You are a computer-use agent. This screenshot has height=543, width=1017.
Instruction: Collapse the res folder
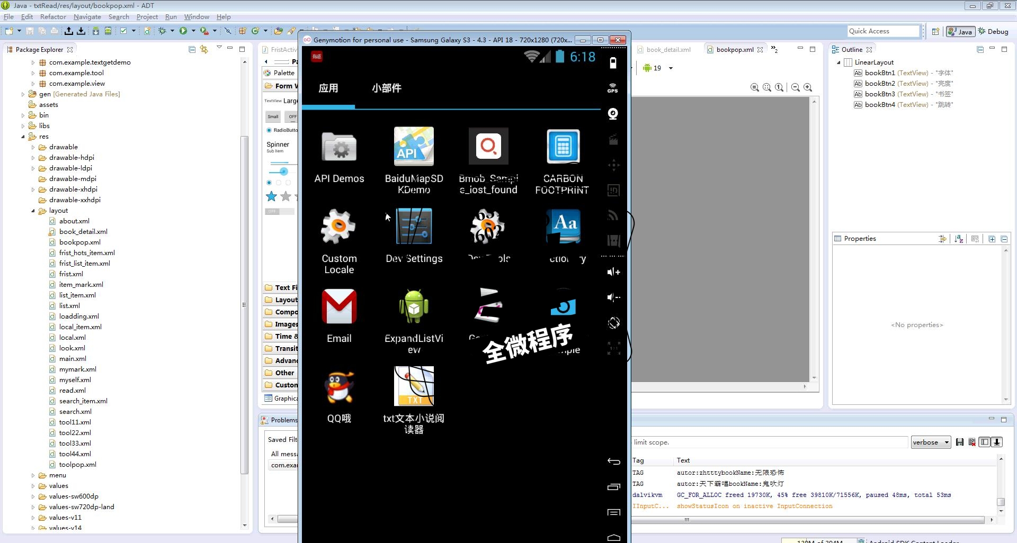[23, 137]
